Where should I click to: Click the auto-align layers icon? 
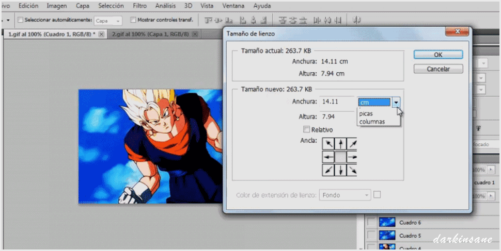pyautogui.click(x=356, y=20)
